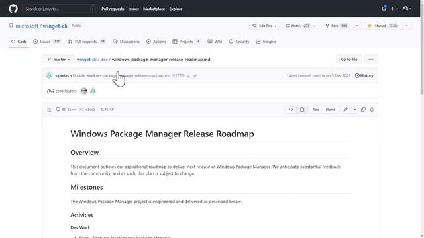Open the doc folder breadcrumb
This screenshot has height=238, width=424.
point(104,59)
